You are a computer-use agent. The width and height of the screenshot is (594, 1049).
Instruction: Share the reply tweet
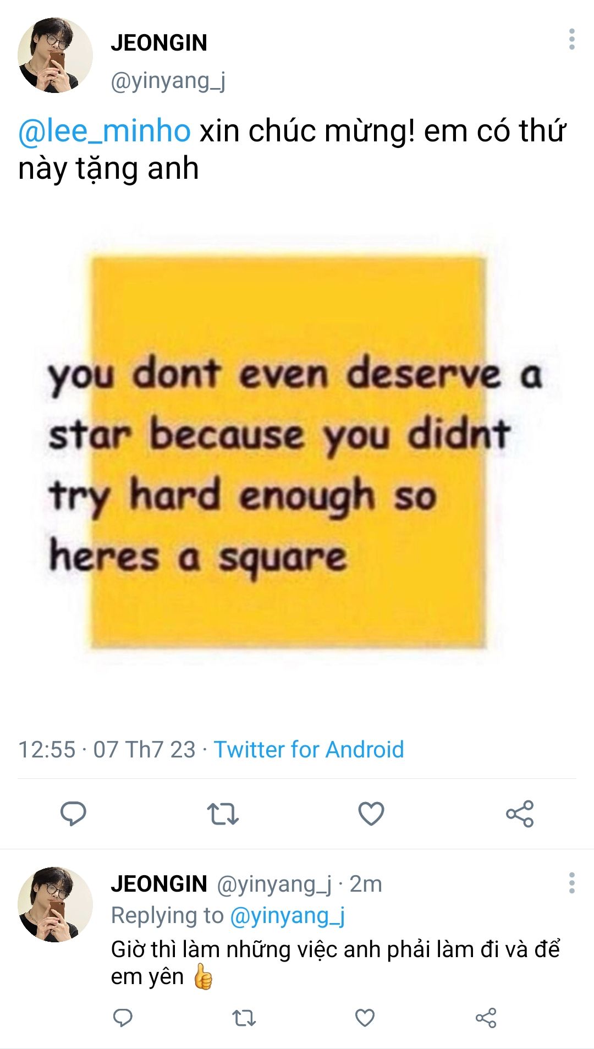tap(486, 1018)
